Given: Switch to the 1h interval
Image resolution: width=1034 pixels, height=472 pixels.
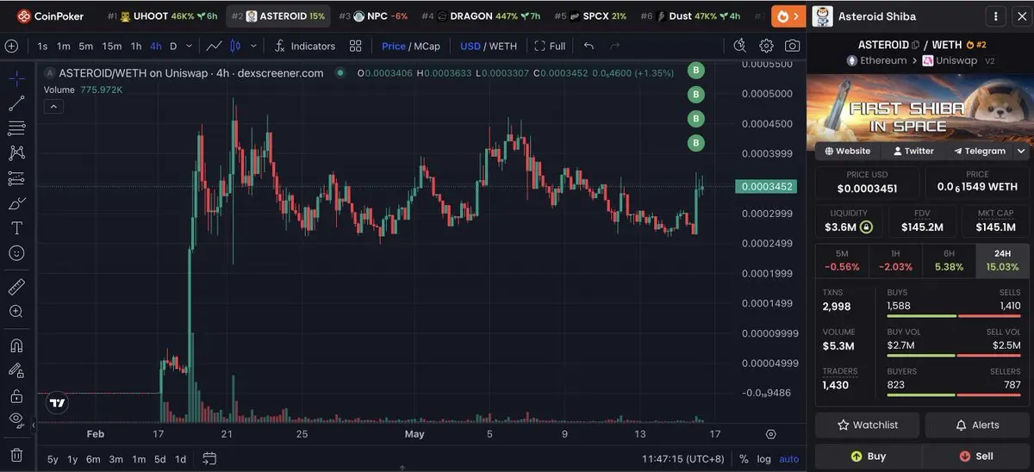Looking at the screenshot, I should pyautogui.click(x=136, y=46).
